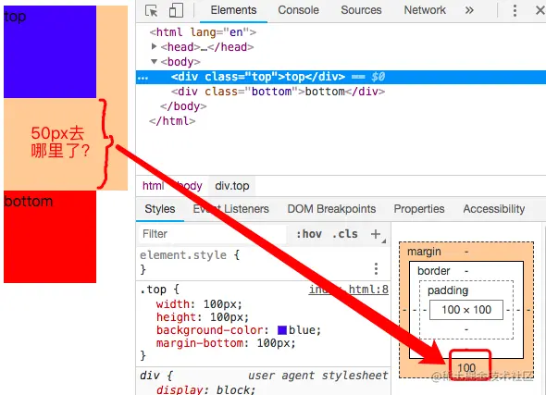Screen dimensions: 546x395
Task: Toggle the .cls classes button
Action: pos(345,234)
